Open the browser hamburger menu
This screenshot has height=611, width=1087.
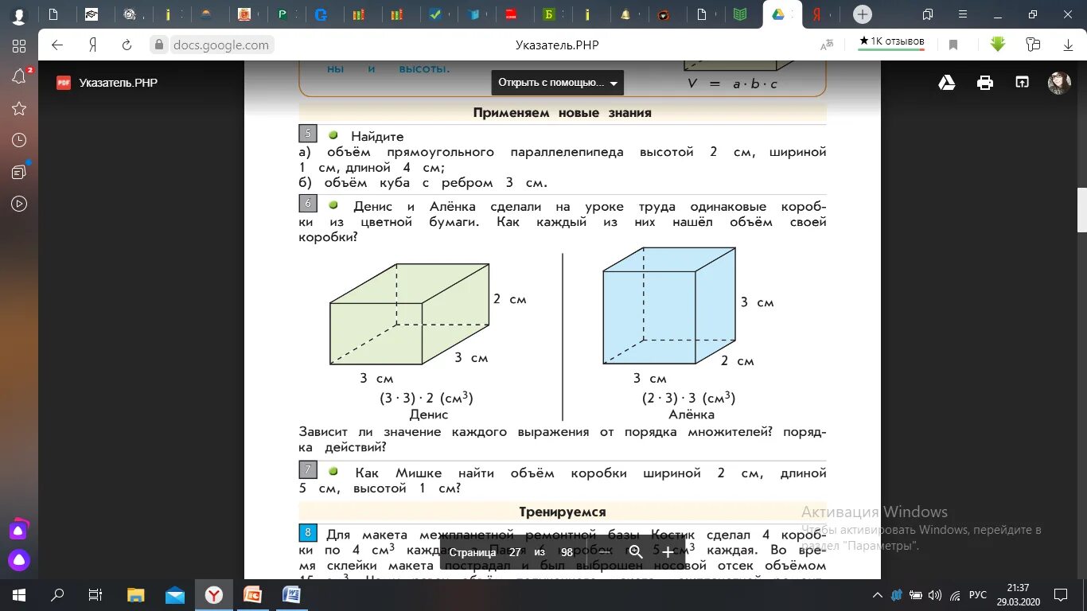(x=963, y=14)
